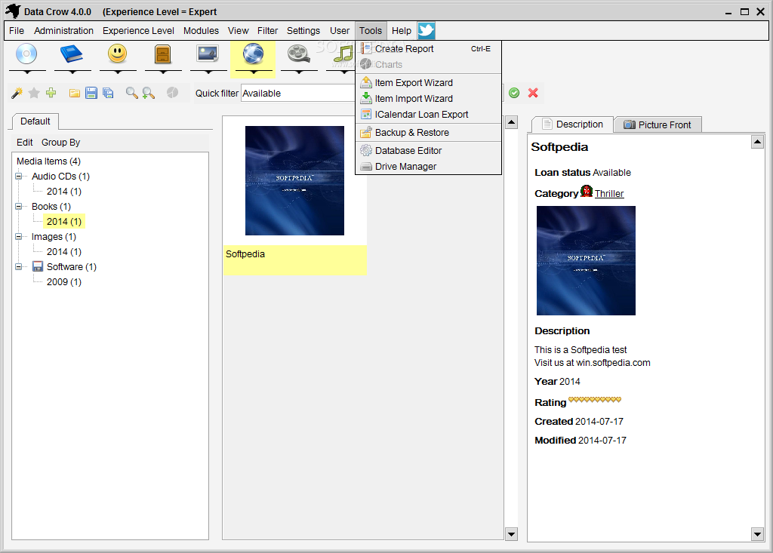
Task: Choose Create Report from Tools menu
Action: click(x=428, y=49)
